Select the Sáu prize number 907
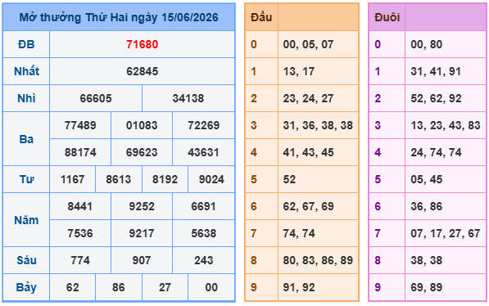This screenshot has height=306, width=489. [142, 260]
